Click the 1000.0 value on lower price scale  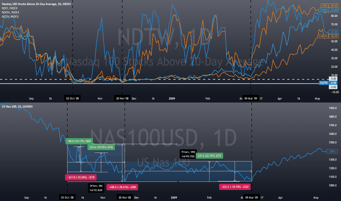tap(333, 186)
